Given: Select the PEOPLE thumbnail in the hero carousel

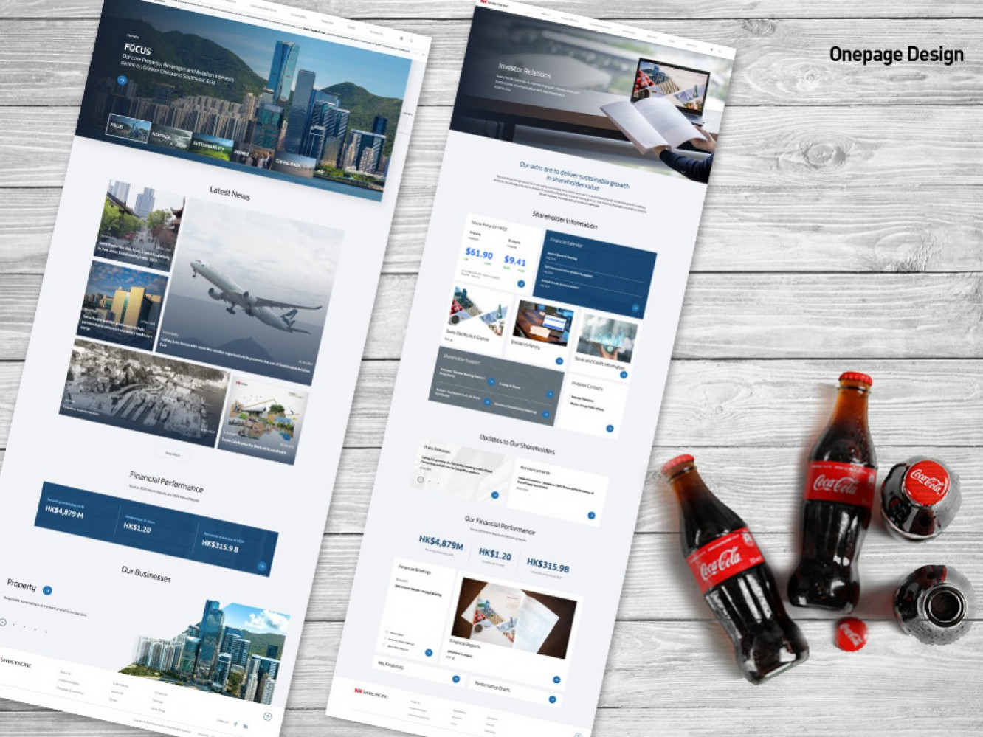Looking at the screenshot, I should (253, 155).
